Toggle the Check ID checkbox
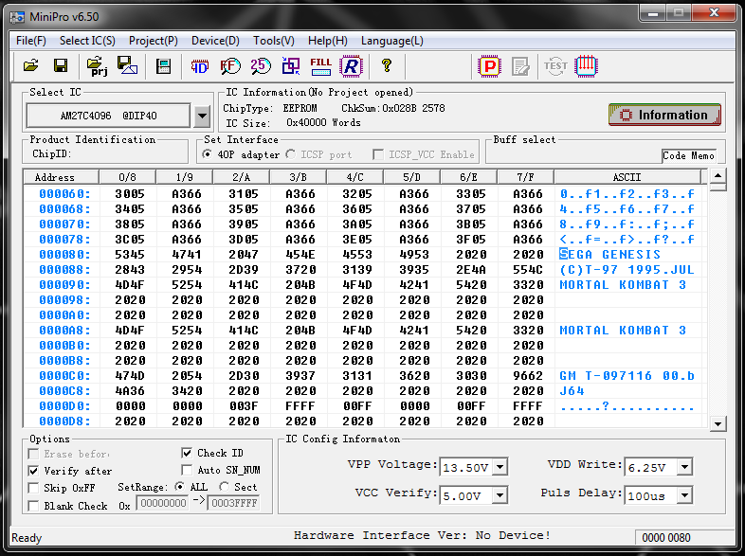 (x=187, y=453)
